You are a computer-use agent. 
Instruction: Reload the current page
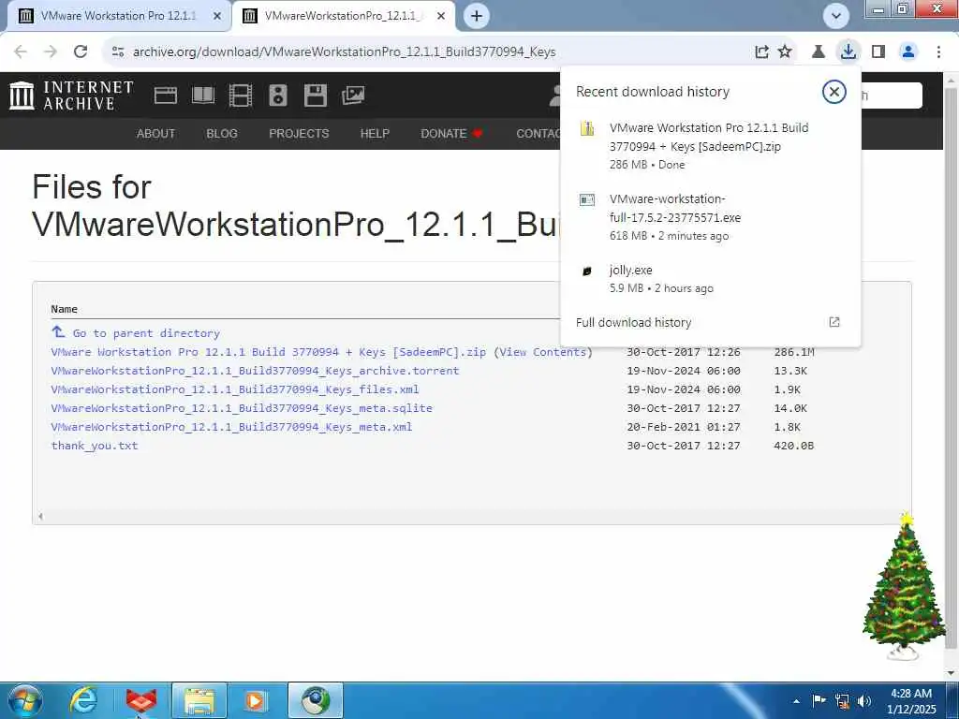pyautogui.click(x=81, y=52)
